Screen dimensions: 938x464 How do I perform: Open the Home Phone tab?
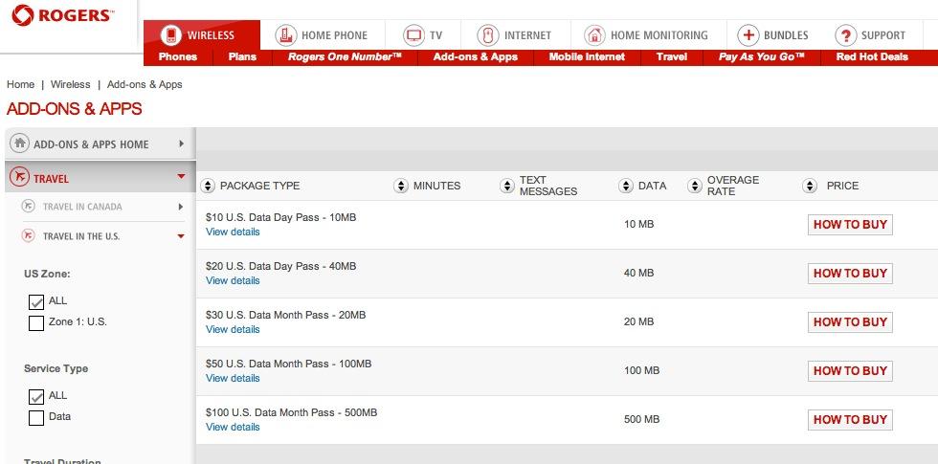tap(323, 35)
